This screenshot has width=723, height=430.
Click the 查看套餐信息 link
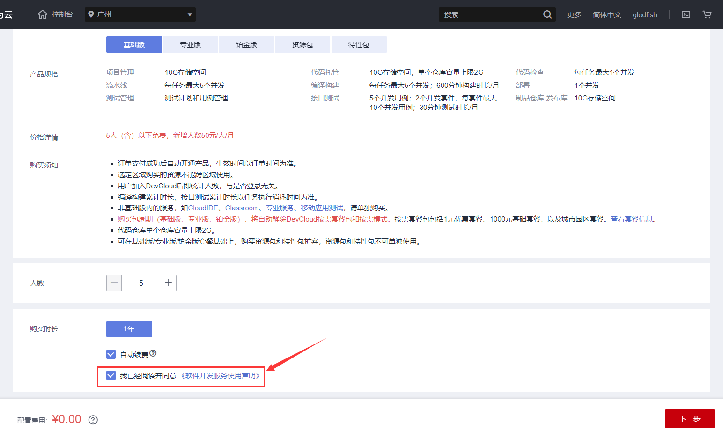click(632, 219)
